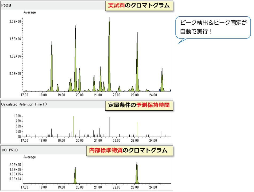Click the Calculated Retention Time panel header
This screenshot has width=254, height=192.
coord(24,104)
